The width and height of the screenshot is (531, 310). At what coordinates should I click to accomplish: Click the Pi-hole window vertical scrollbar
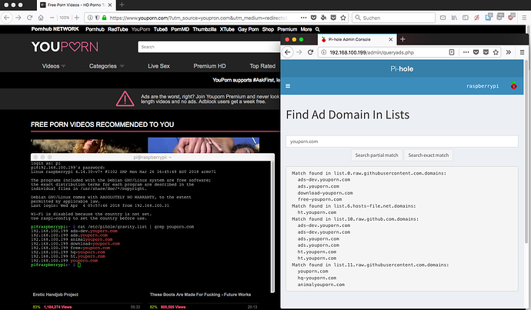(526, 152)
